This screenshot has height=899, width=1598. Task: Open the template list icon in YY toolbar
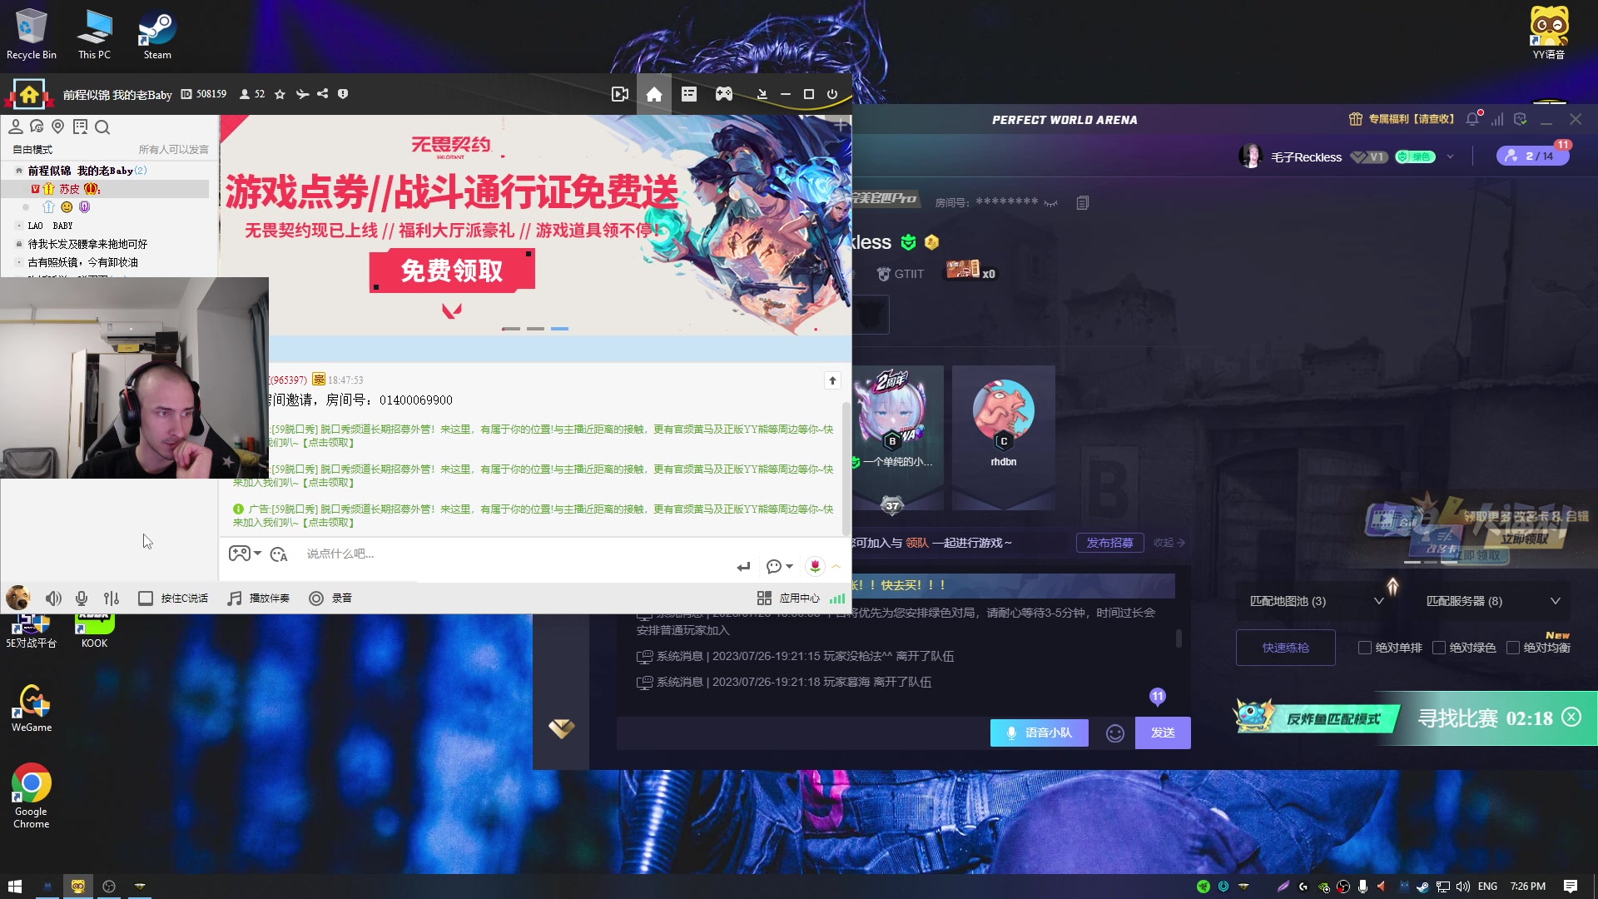click(689, 94)
